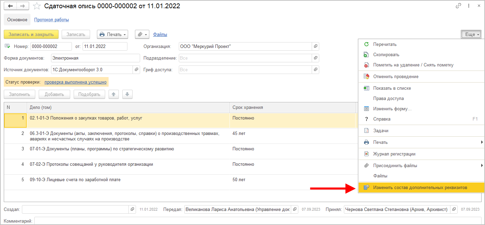Screen dimensions: 485x225
Task: Switch to Протокол работы tab
Action: (51, 20)
